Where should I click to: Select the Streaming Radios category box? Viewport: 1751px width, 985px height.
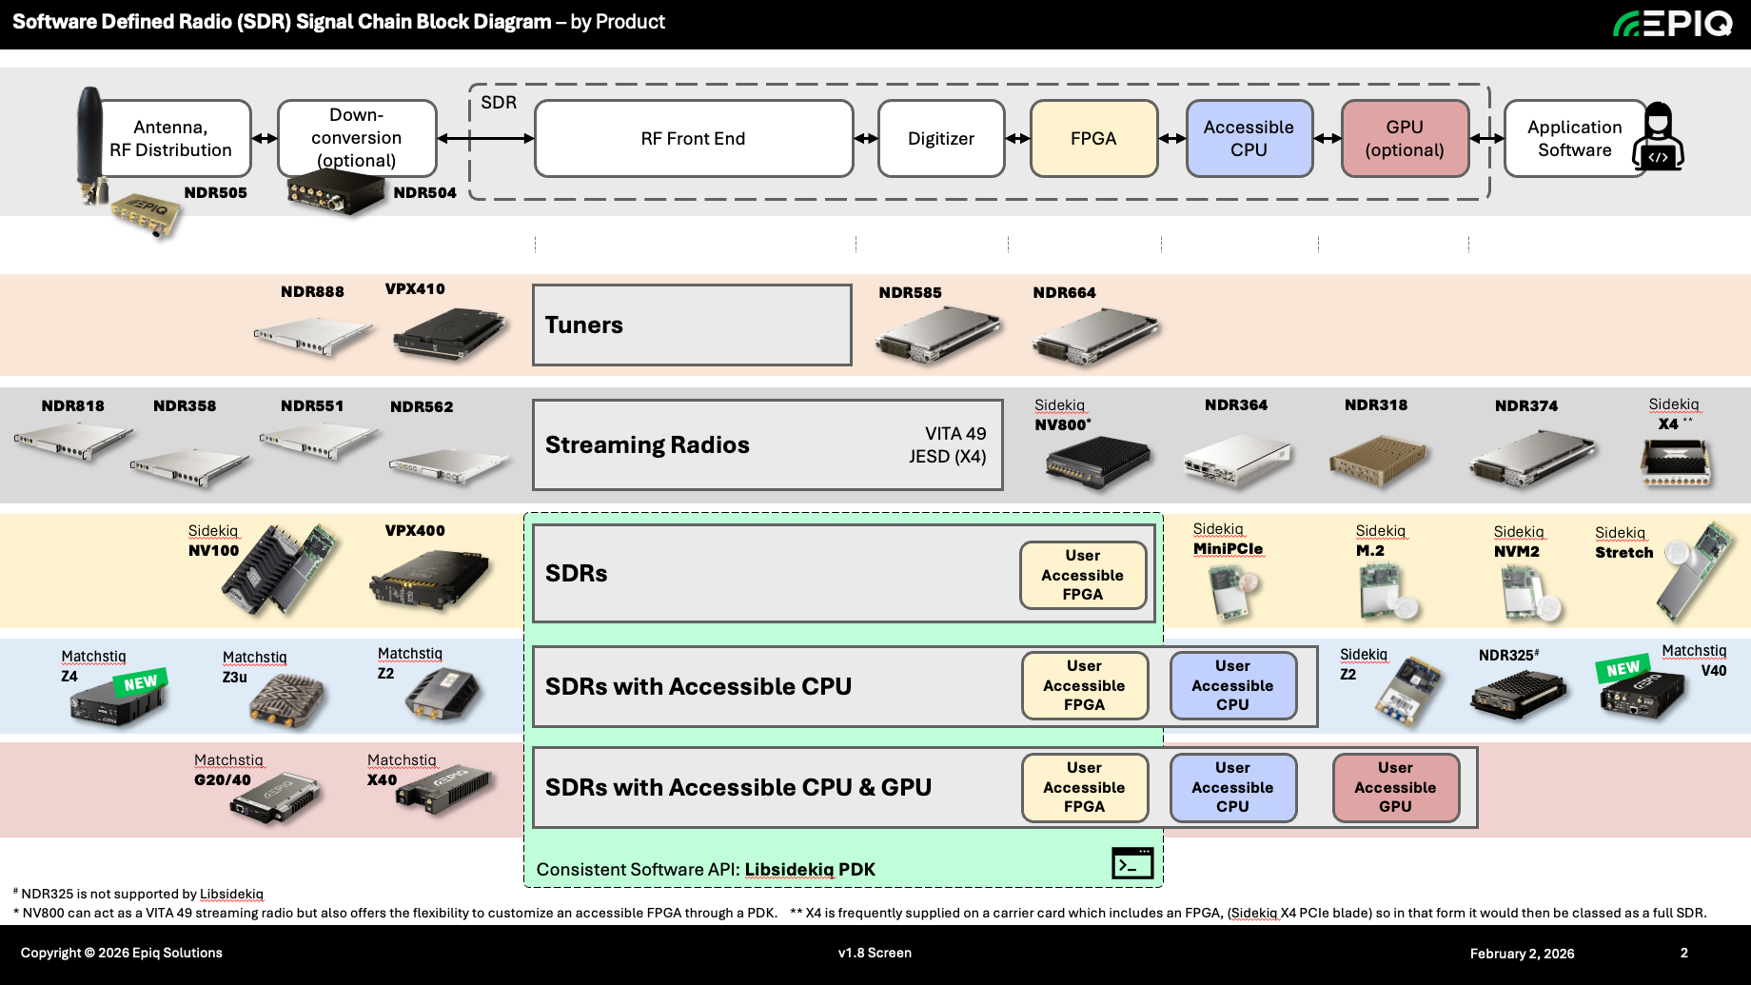(768, 445)
